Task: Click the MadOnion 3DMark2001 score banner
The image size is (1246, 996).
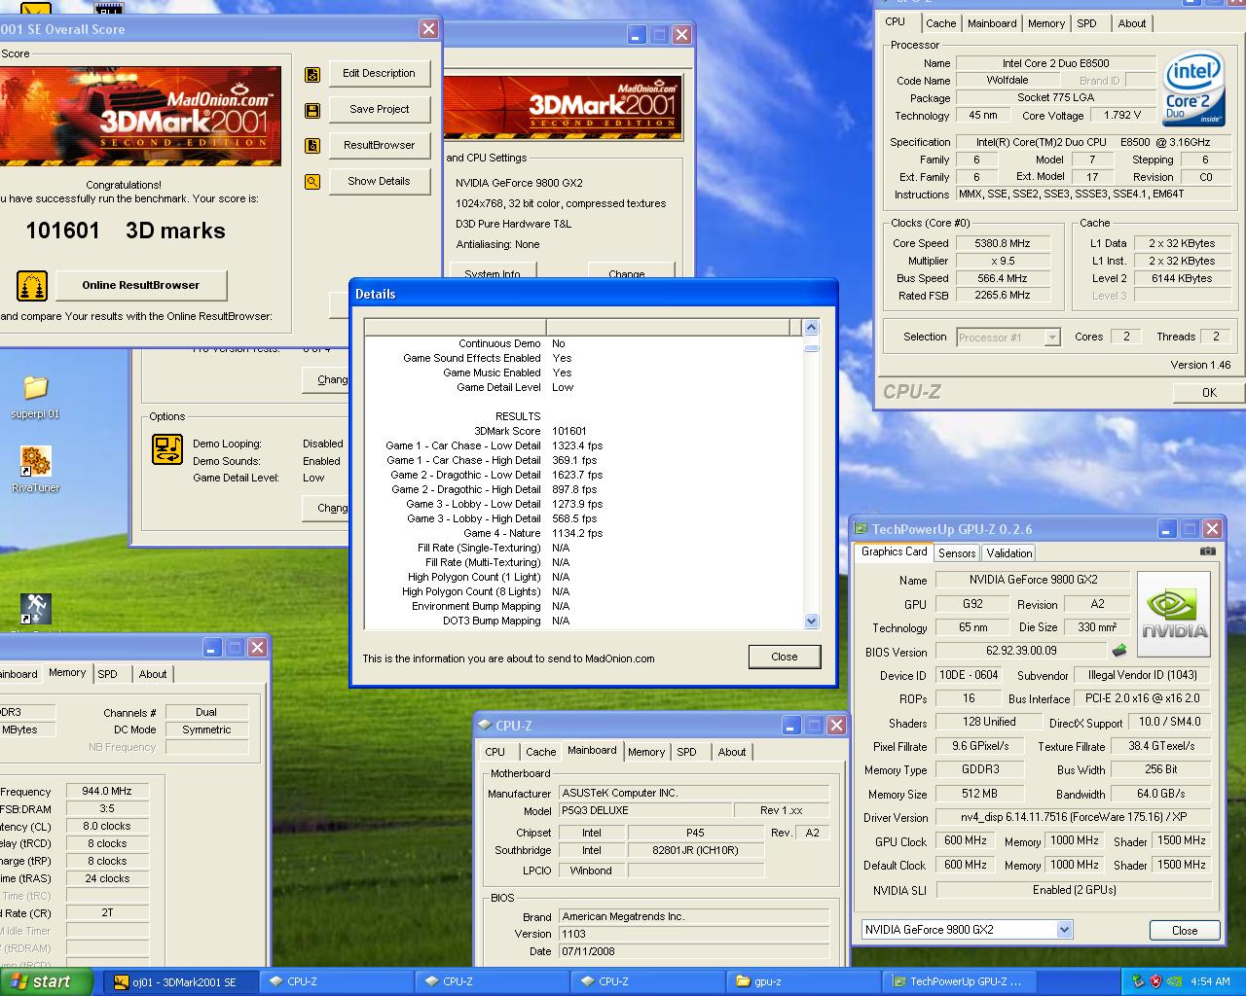Action: click(x=140, y=116)
